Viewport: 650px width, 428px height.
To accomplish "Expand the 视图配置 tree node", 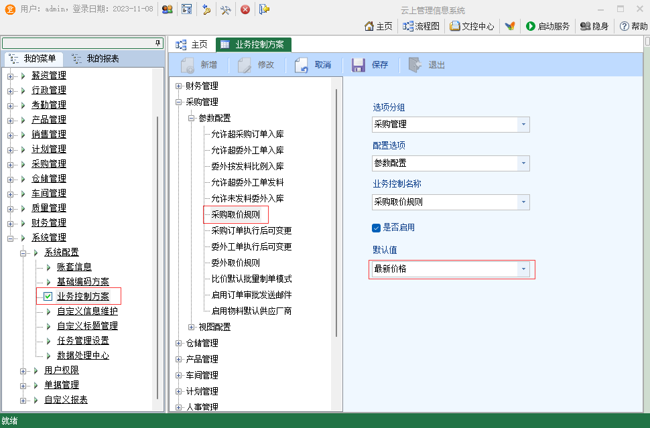I will pos(192,327).
